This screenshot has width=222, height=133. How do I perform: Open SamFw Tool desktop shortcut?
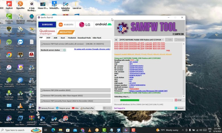click(x=9, y=119)
